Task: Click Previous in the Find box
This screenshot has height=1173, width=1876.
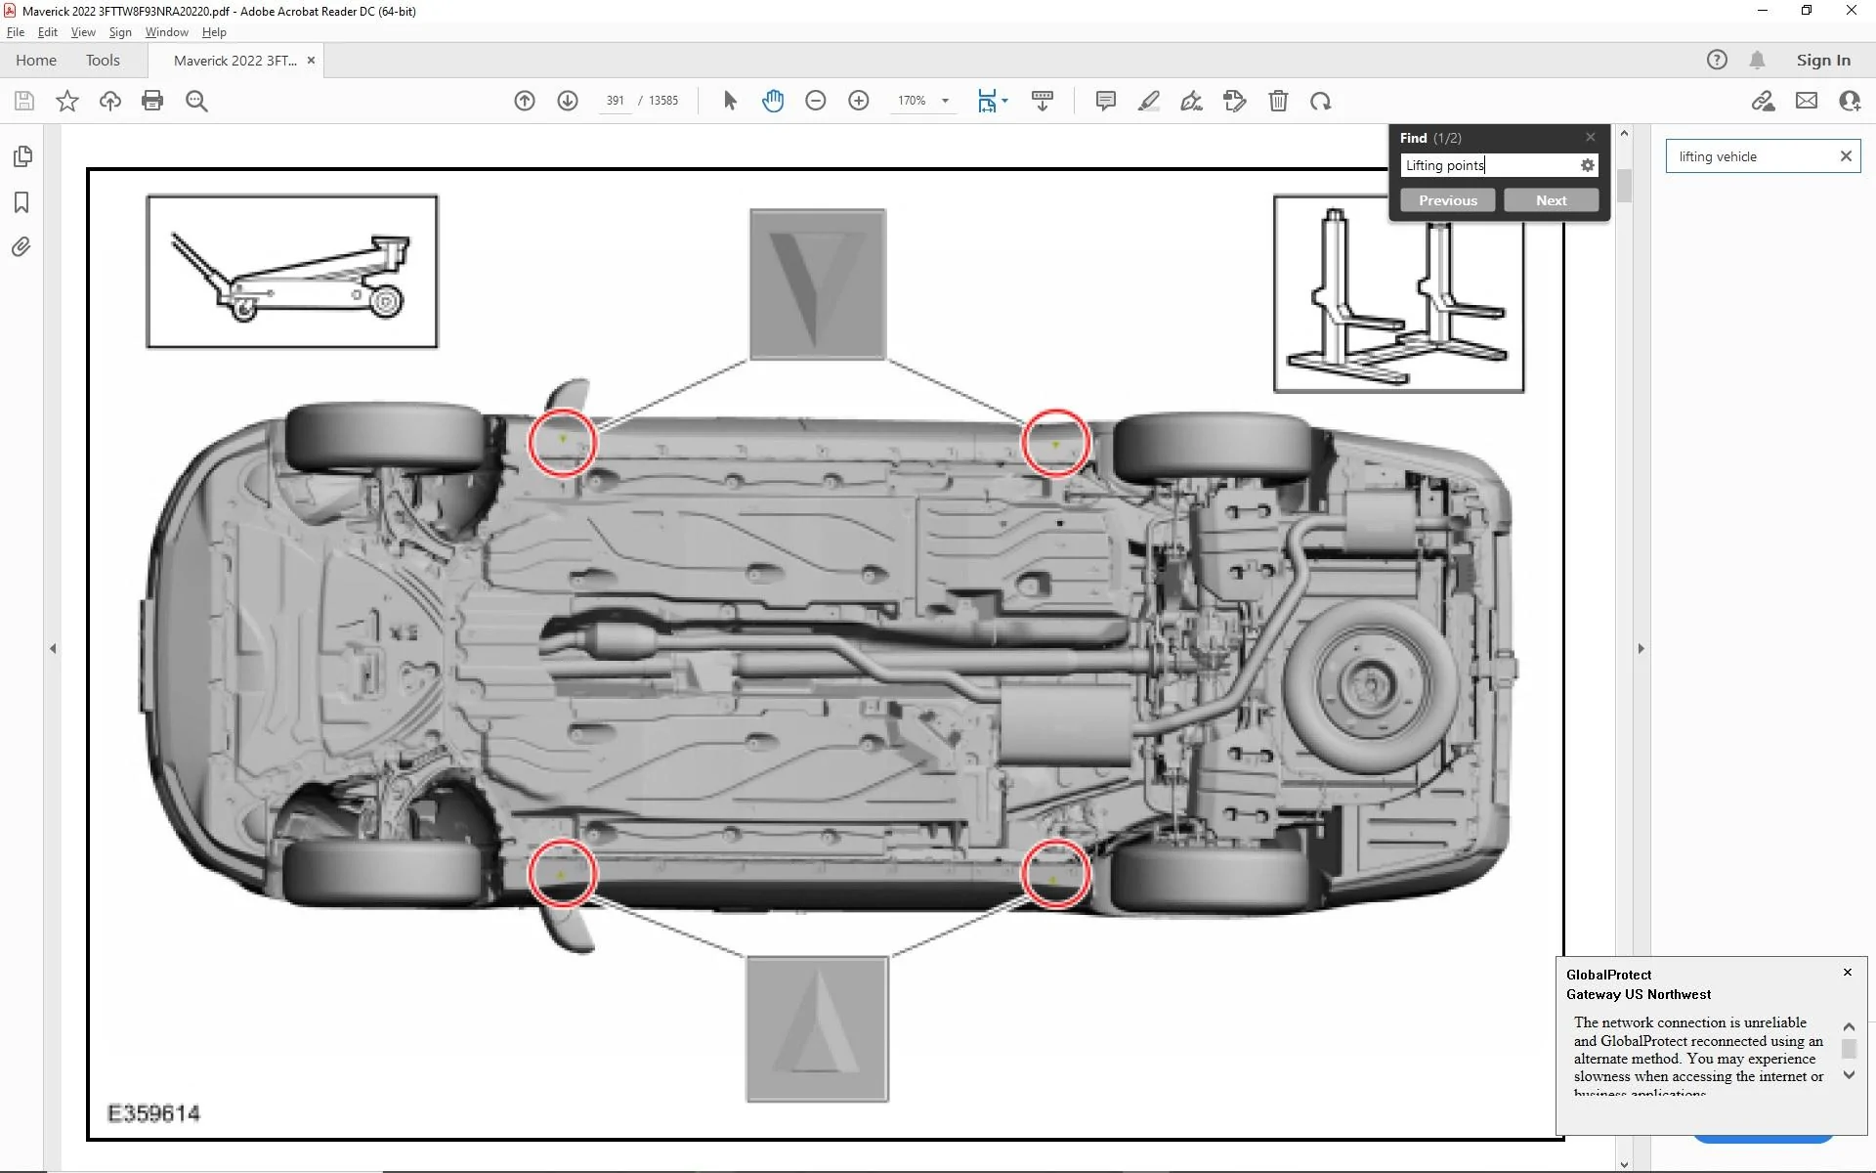Action: click(x=1448, y=200)
